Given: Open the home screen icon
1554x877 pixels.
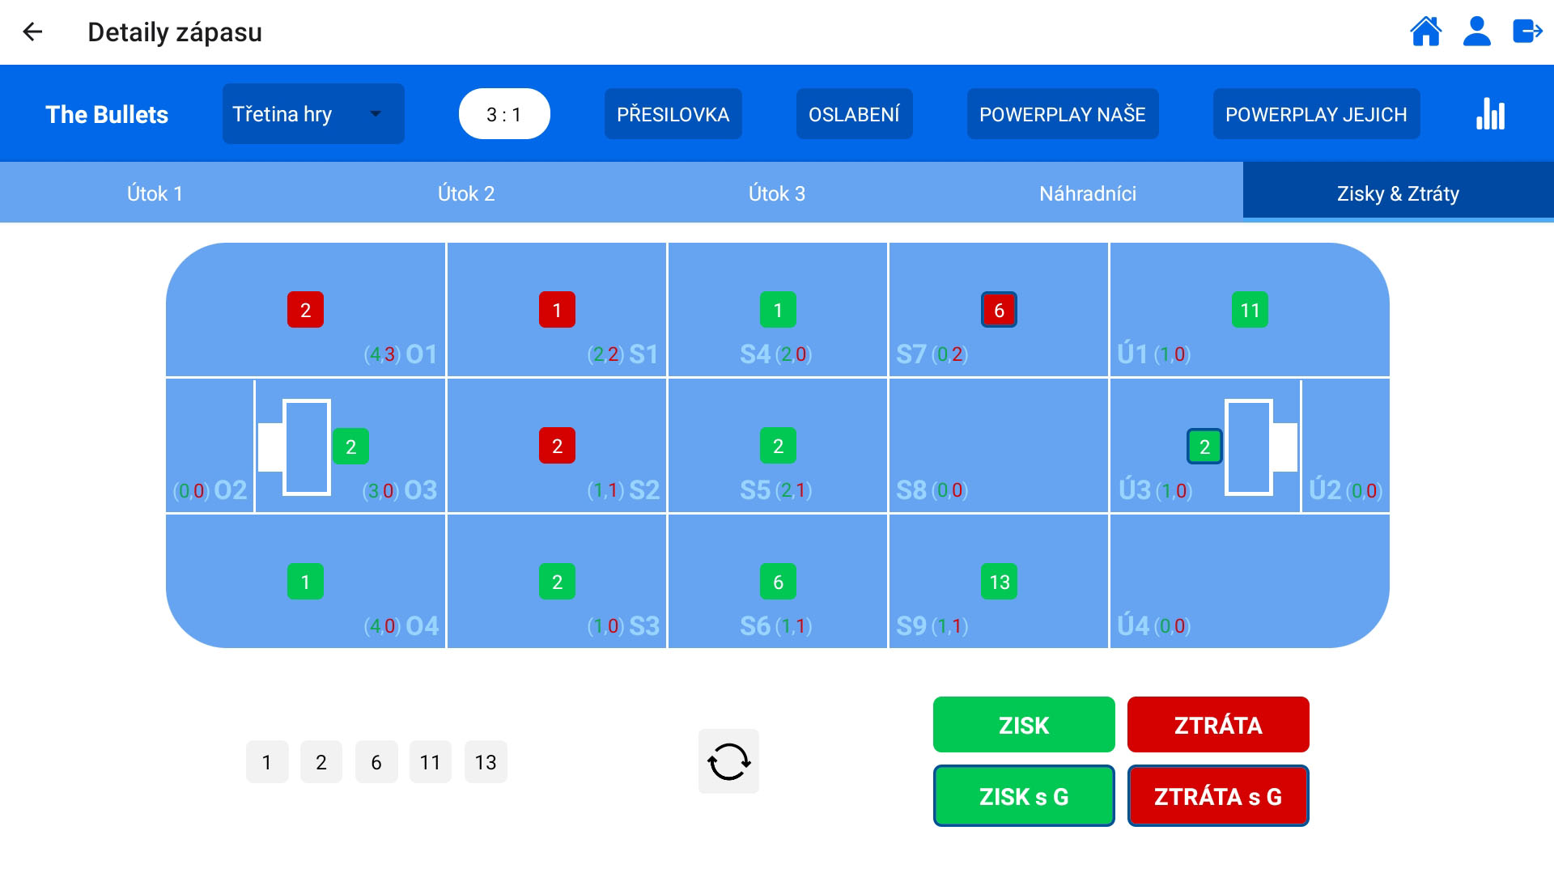Looking at the screenshot, I should (x=1425, y=32).
